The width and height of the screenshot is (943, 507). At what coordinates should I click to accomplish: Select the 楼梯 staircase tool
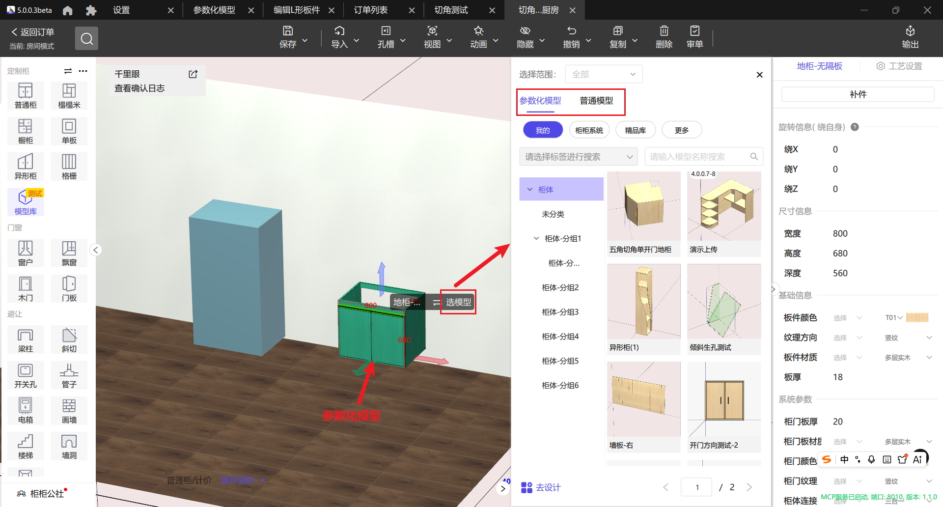[x=26, y=446]
